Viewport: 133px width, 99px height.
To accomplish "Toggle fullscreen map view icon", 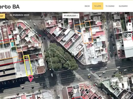I will point(130,35).
